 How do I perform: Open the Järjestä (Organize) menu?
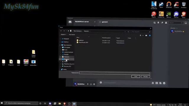[63, 34]
